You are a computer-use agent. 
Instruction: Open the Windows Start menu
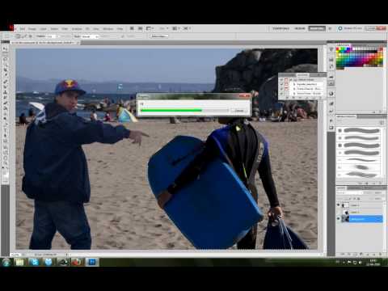[x=6, y=262]
